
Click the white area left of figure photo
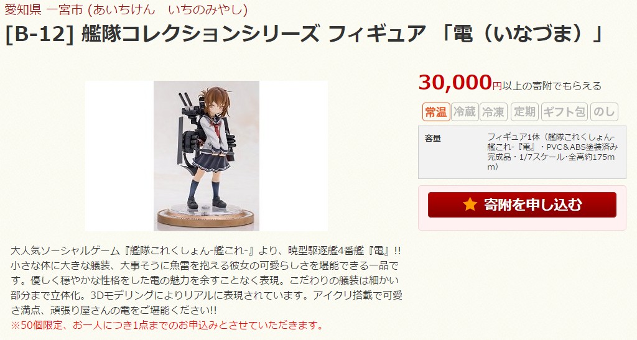(119, 156)
